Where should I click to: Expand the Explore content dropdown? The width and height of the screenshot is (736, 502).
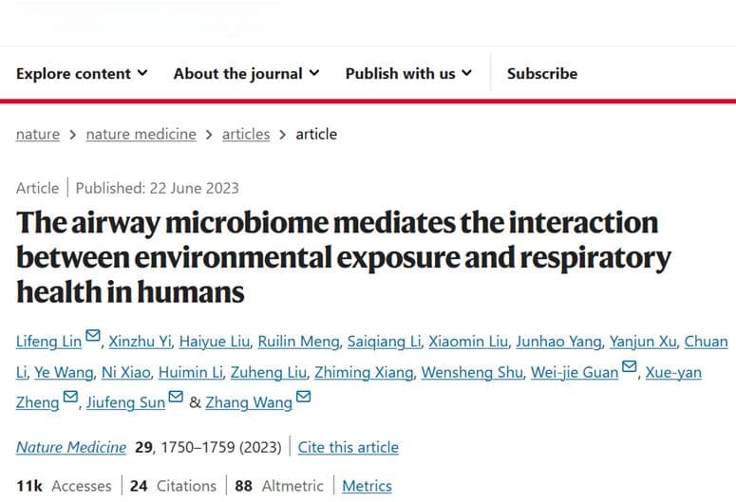pos(82,74)
